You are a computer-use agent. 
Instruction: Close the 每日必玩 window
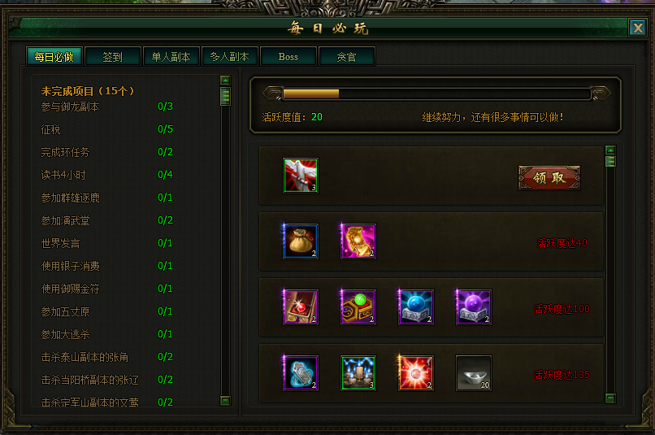(x=638, y=28)
